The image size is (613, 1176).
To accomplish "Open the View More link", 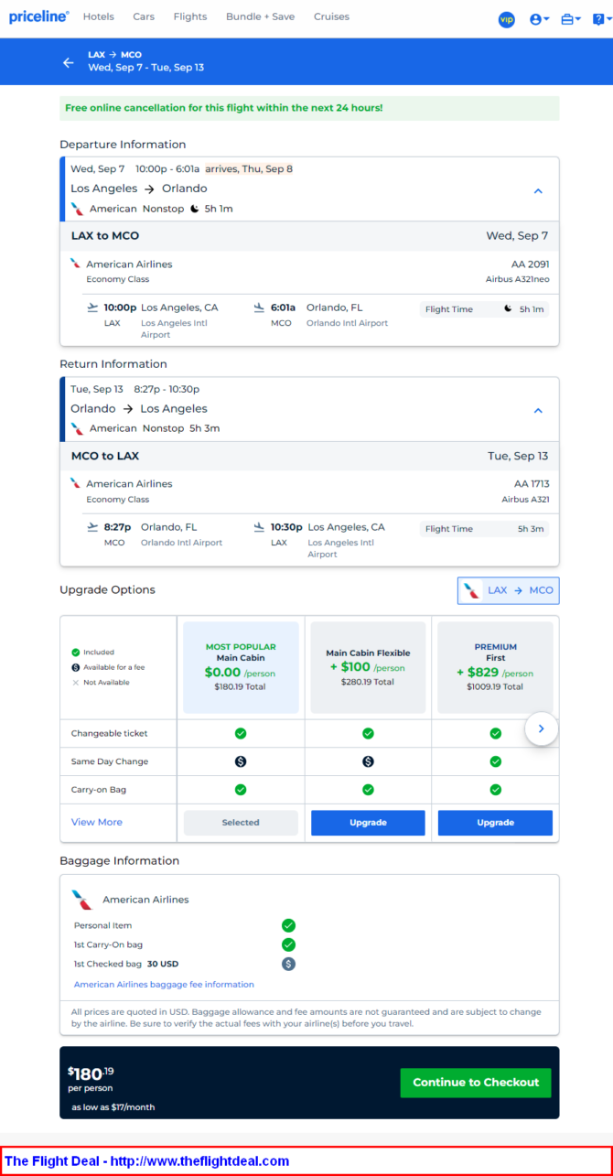I will 97,822.
